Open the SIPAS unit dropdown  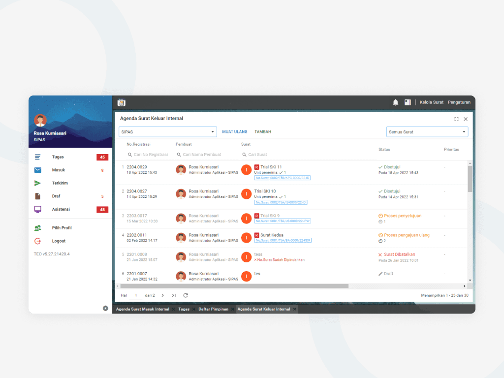coord(168,132)
